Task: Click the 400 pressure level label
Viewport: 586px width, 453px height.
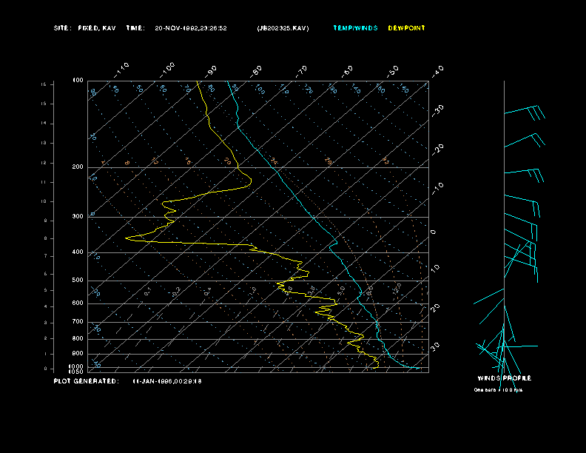Action: (x=78, y=252)
